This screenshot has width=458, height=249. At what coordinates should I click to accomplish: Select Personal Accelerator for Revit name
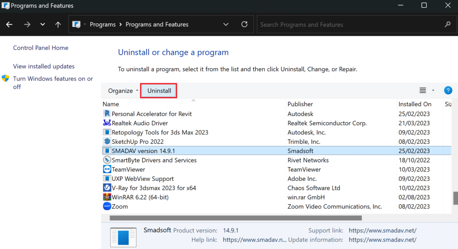coord(152,114)
